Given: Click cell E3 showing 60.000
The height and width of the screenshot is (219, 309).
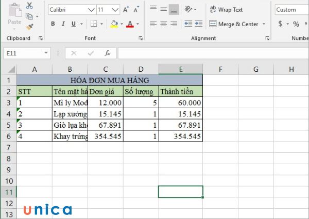Looking at the screenshot, I should point(181,103).
